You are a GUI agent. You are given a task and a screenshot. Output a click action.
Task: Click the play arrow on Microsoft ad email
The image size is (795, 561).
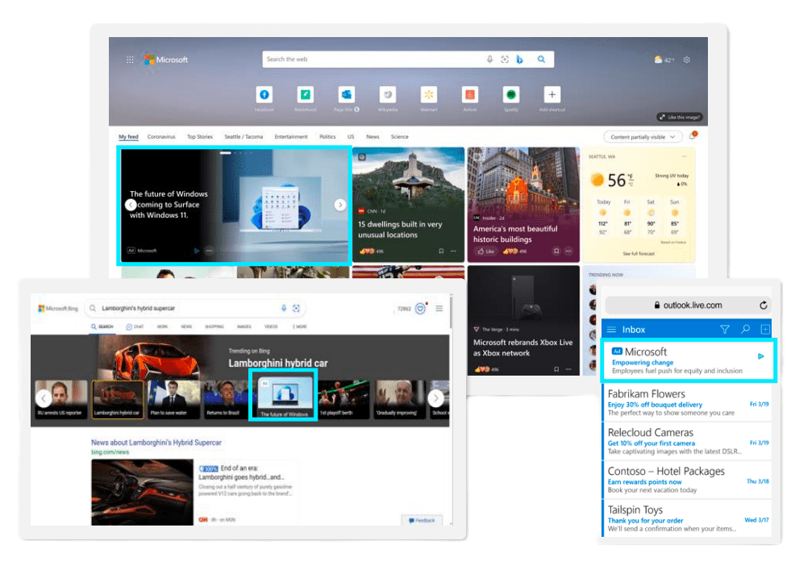coord(760,356)
